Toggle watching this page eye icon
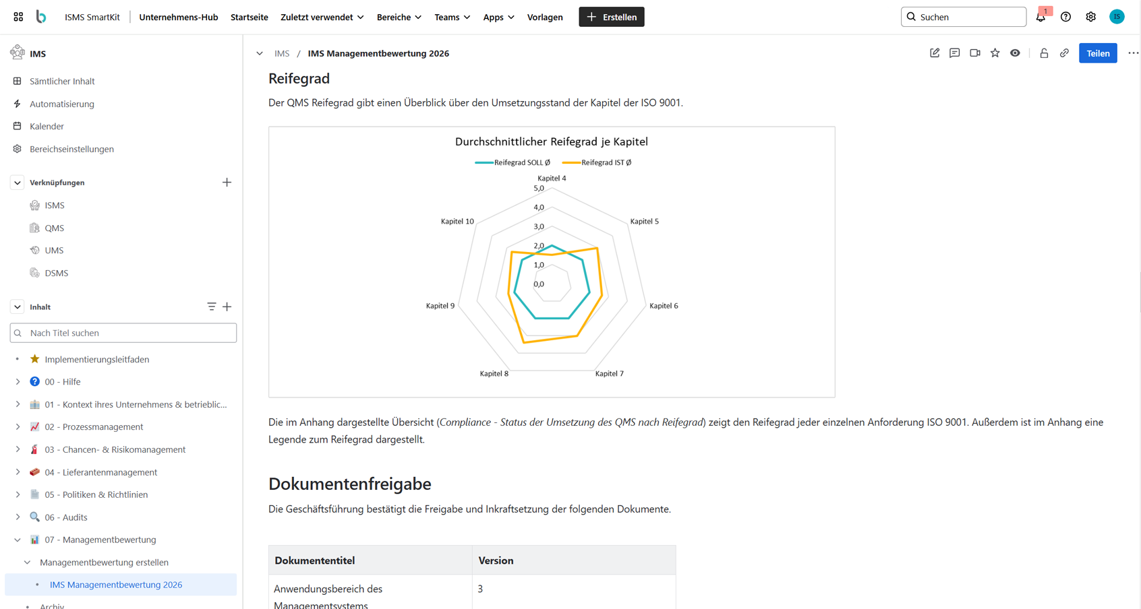The width and height of the screenshot is (1141, 609). (x=1015, y=53)
